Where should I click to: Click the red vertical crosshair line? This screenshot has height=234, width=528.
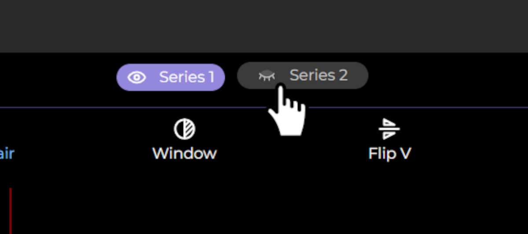tap(10, 211)
